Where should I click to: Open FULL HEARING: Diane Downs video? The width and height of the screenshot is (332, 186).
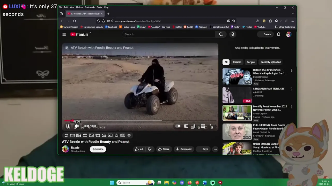[x=237, y=131]
